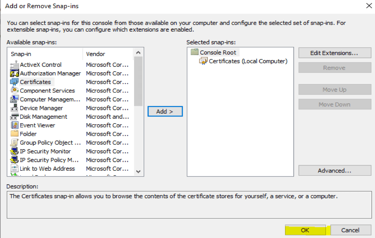Viewport: 375px width, 238px height.
Task: Click the Event Viewer snap-in icon
Action: (14, 125)
